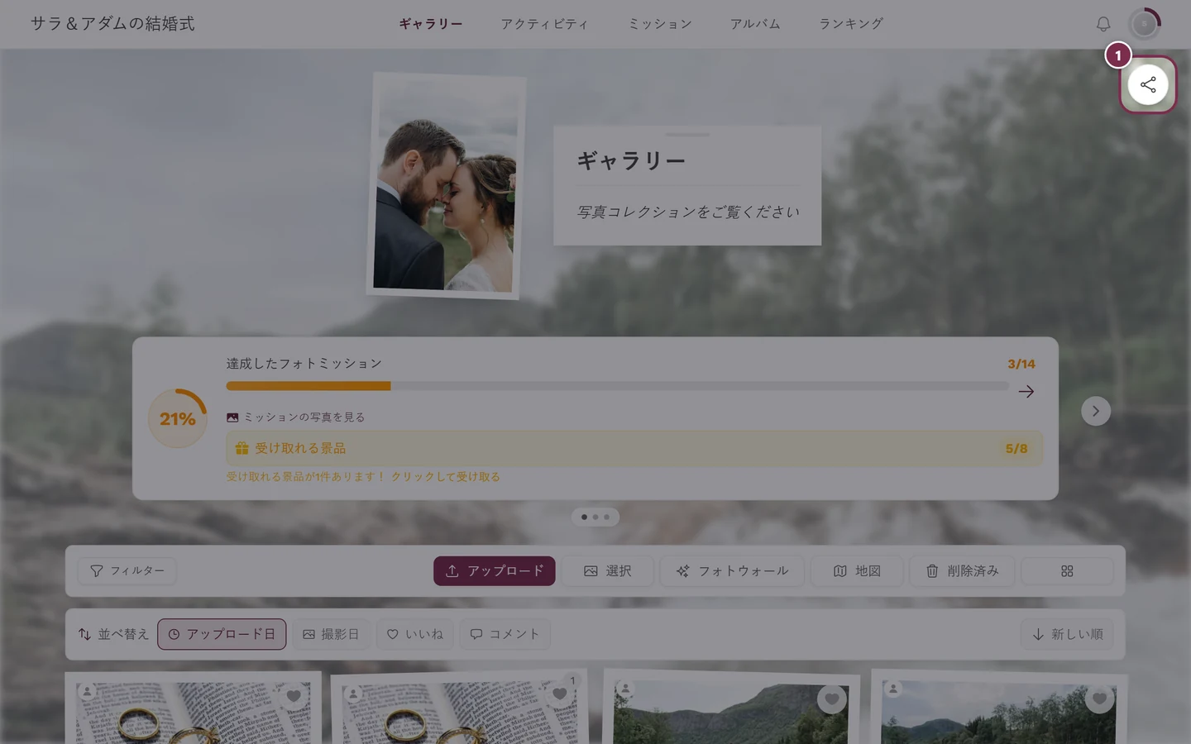This screenshot has height=744, width=1191.
Task: Click the アップロード button
Action: click(495, 571)
